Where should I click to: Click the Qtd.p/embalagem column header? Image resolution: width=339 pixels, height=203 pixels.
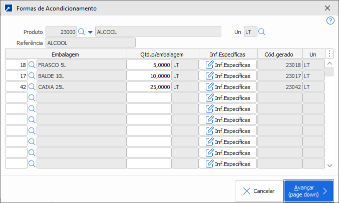(163, 53)
